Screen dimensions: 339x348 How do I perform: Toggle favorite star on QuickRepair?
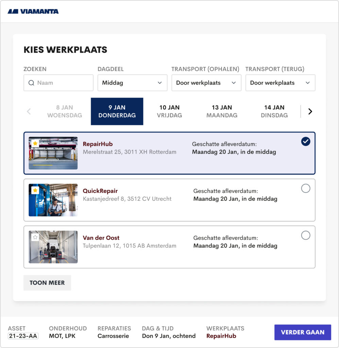[x=35, y=190]
